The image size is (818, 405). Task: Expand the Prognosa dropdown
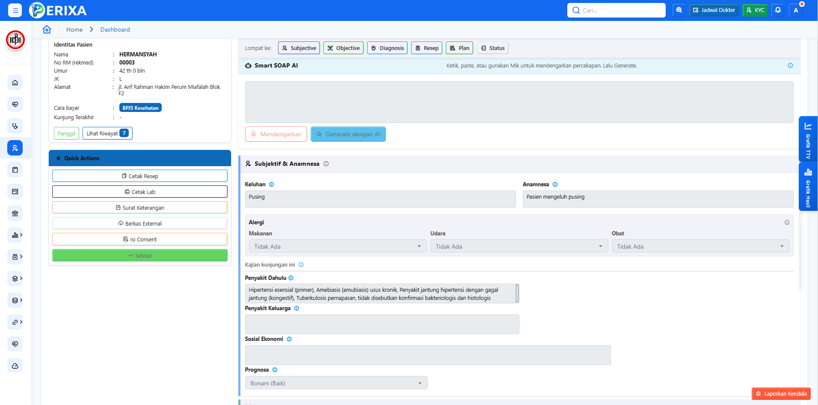pyautogui.click(x=336, y=383)
